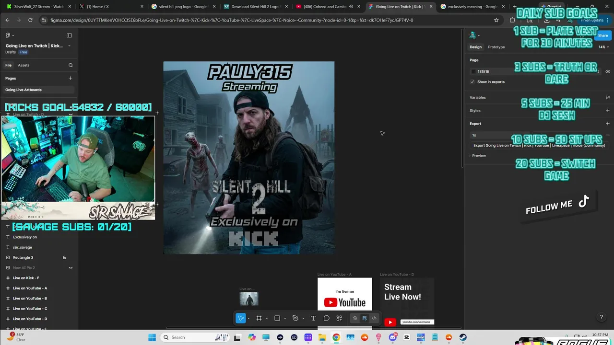Image resolution: width=614 pixels, height=345 pixels.
Task: Select the Live on YouTube - B layer
Action: (30, 299)
